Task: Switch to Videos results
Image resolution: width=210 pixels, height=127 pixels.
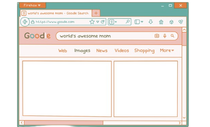Action: (122, 51)
